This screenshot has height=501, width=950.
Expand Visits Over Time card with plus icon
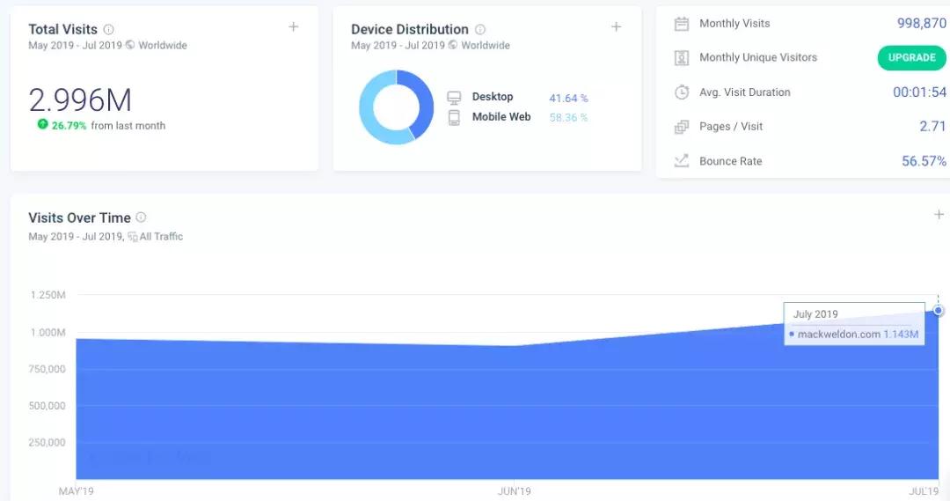pos(939,215)
